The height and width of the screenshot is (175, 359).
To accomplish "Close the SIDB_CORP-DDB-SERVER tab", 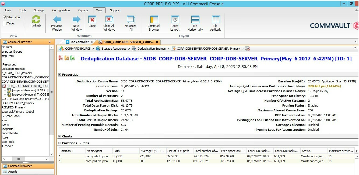I will click(x=157, y=42).
